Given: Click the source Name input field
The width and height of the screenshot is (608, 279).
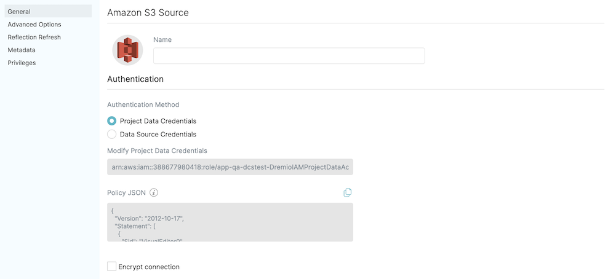Looking at the screenshot, I should point(289,56).
